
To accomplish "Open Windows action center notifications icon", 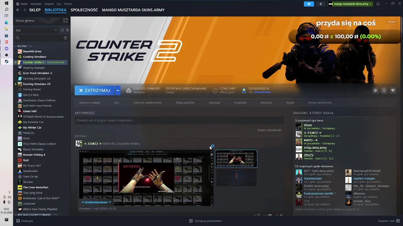I will (x=6, y=220).
